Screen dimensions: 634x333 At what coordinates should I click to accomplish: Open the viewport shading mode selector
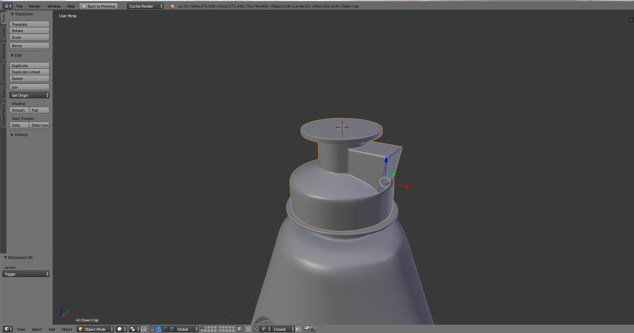pyautogui.click(x=121, y=329)
